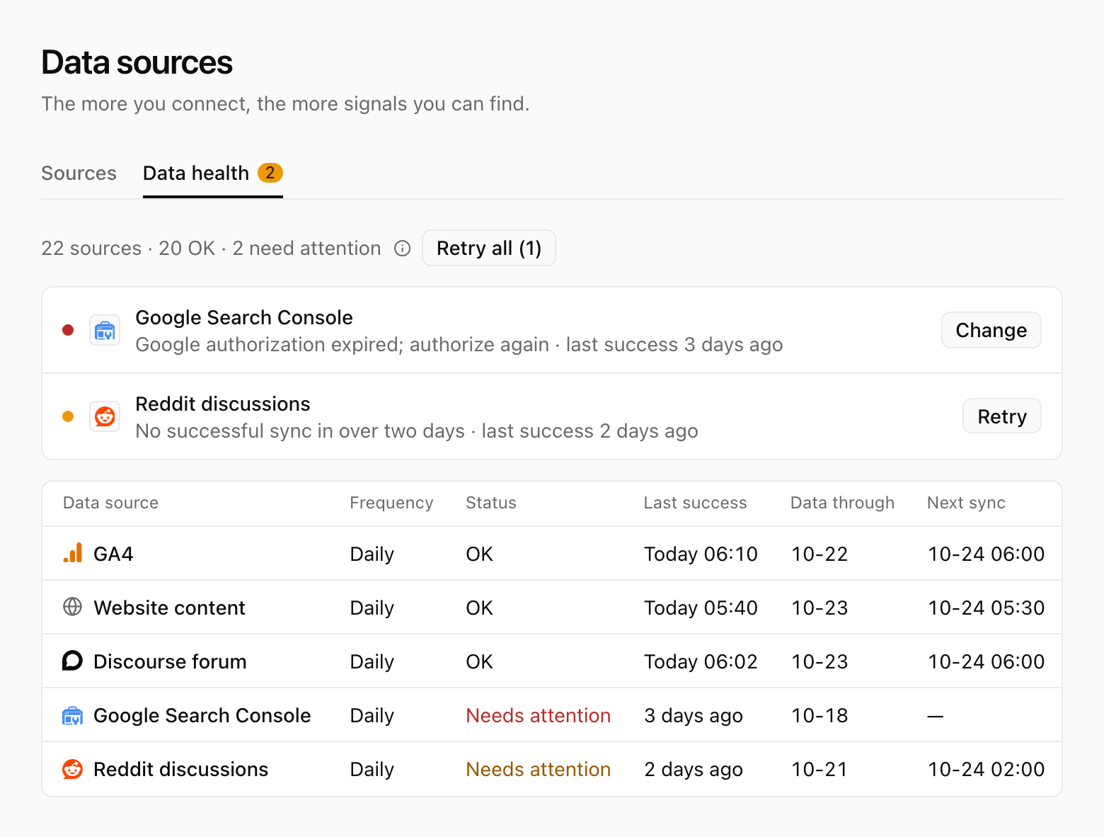The height and width of the screenshot is (837, 1104).
Task: Select the GA4 row name
Action: [113, 554]
